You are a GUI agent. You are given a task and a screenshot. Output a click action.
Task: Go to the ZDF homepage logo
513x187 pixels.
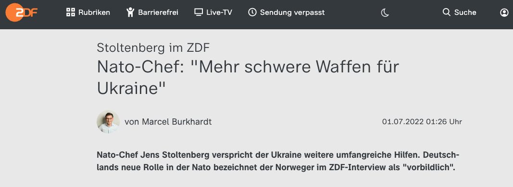pos(22,12)
